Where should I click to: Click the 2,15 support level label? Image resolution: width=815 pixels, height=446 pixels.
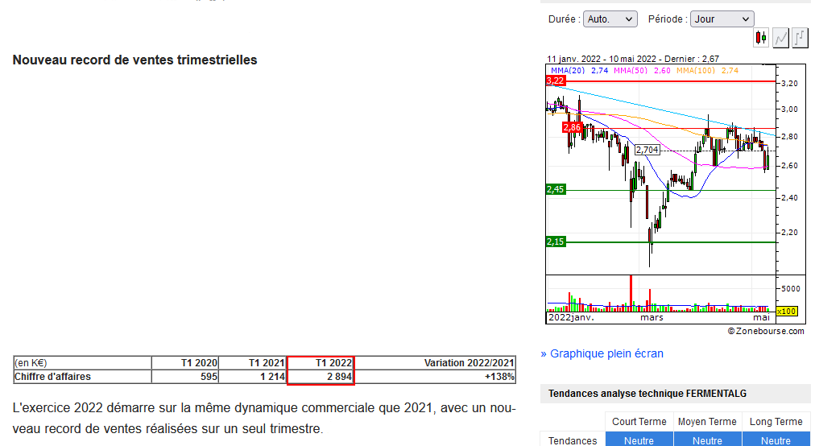point(556,242)
